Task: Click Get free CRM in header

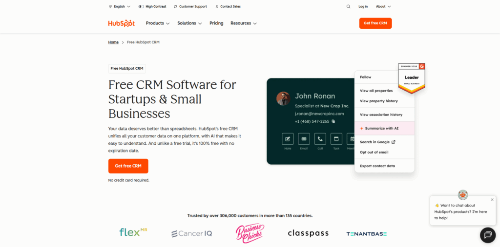Action: click(x=375, y=23)
